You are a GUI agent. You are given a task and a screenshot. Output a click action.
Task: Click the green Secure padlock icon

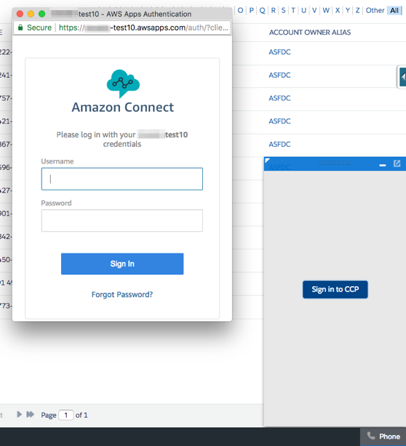click(x=20, y=28)
